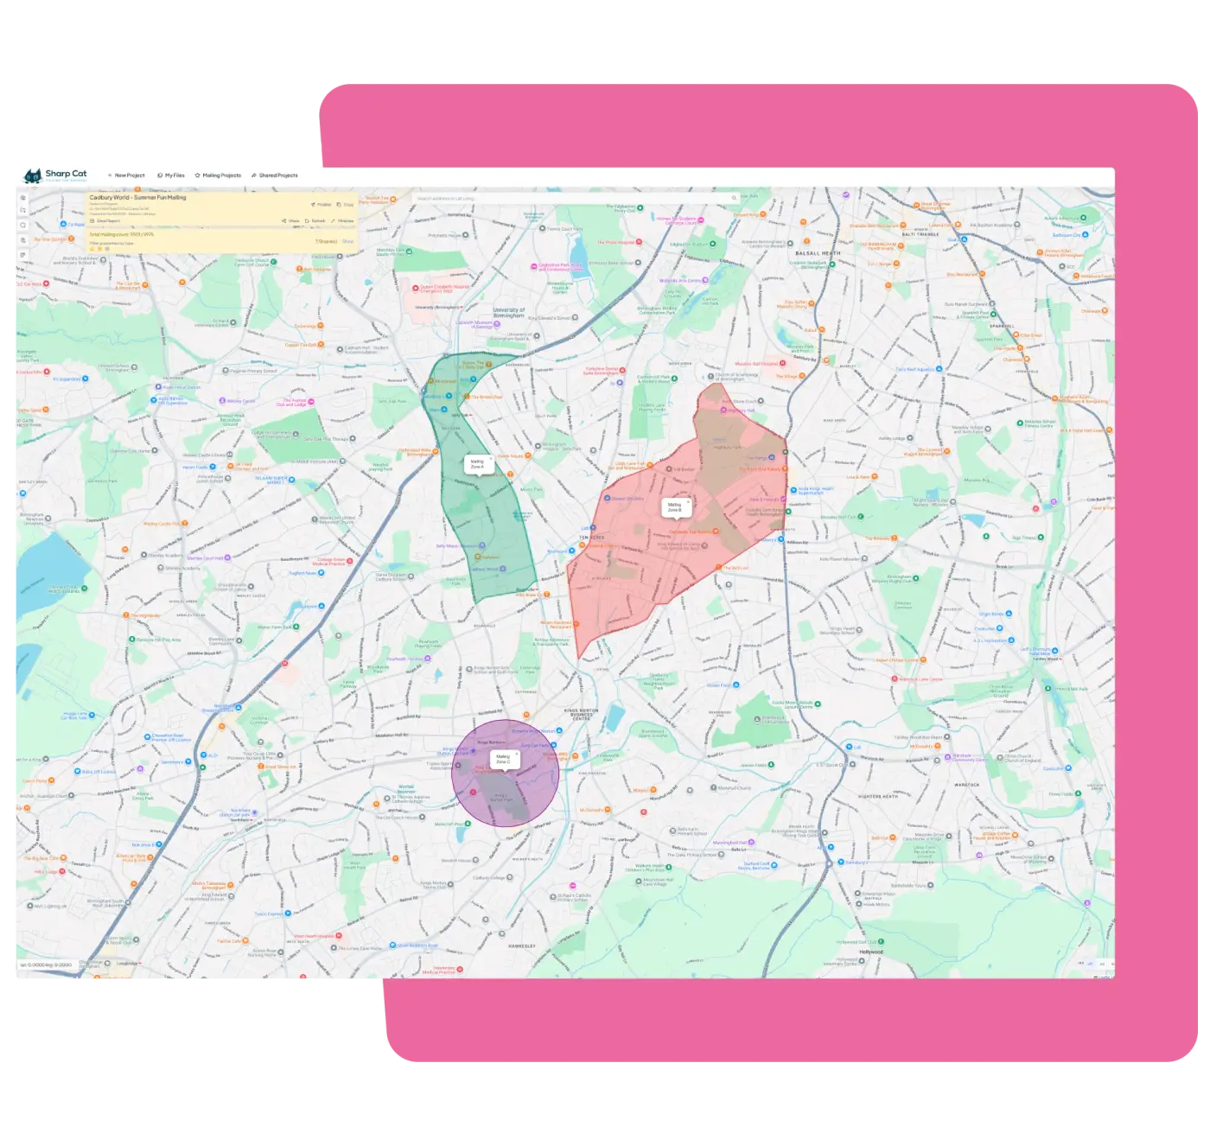Click the Hollywood map label
Image resolution: width=1210 pixels, height=1146 pixels.
tap(872, 952)
